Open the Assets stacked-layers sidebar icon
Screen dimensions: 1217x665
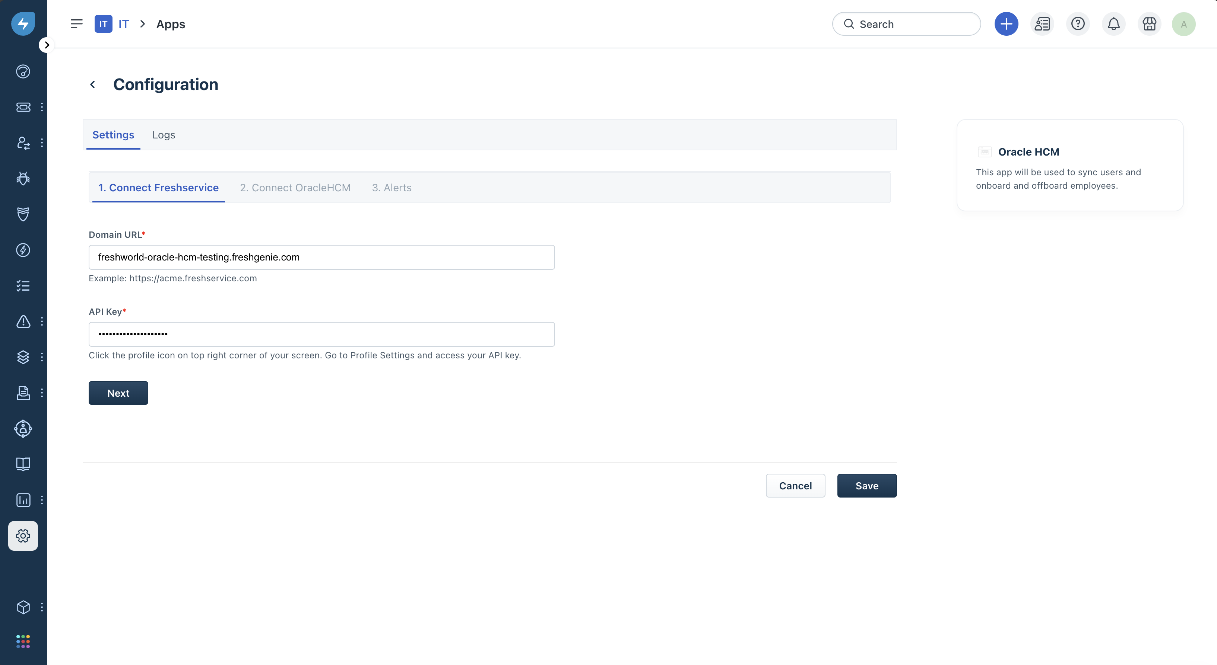(x=23, y=357)
